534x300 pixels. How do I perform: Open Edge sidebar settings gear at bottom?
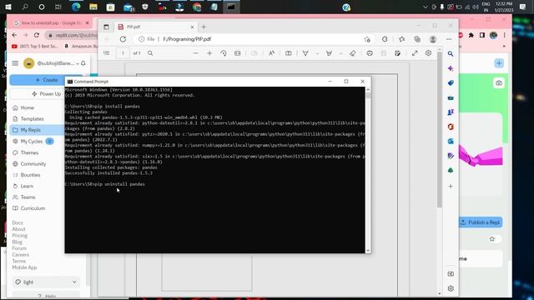point(451,288)
